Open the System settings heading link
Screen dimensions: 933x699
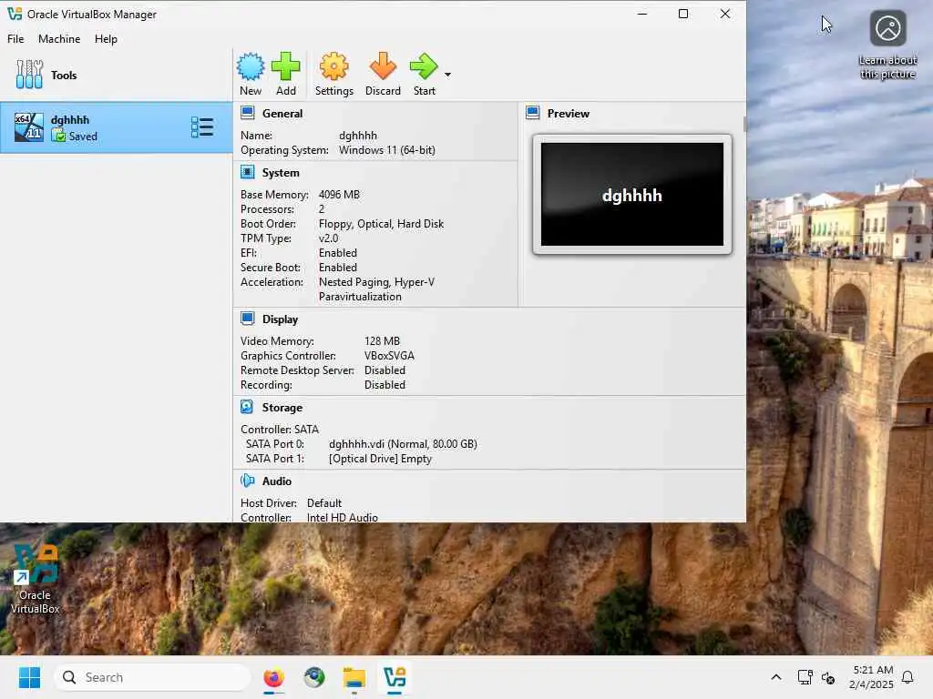[281, 173]
